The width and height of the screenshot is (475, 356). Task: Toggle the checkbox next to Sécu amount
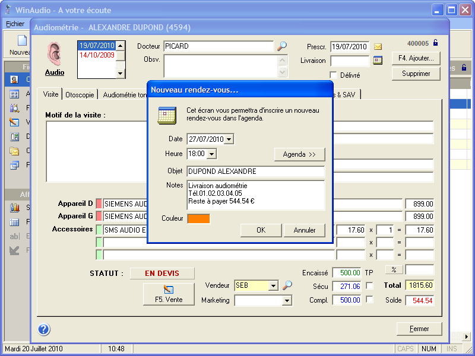pyautogui.click(x=370, y=286)
